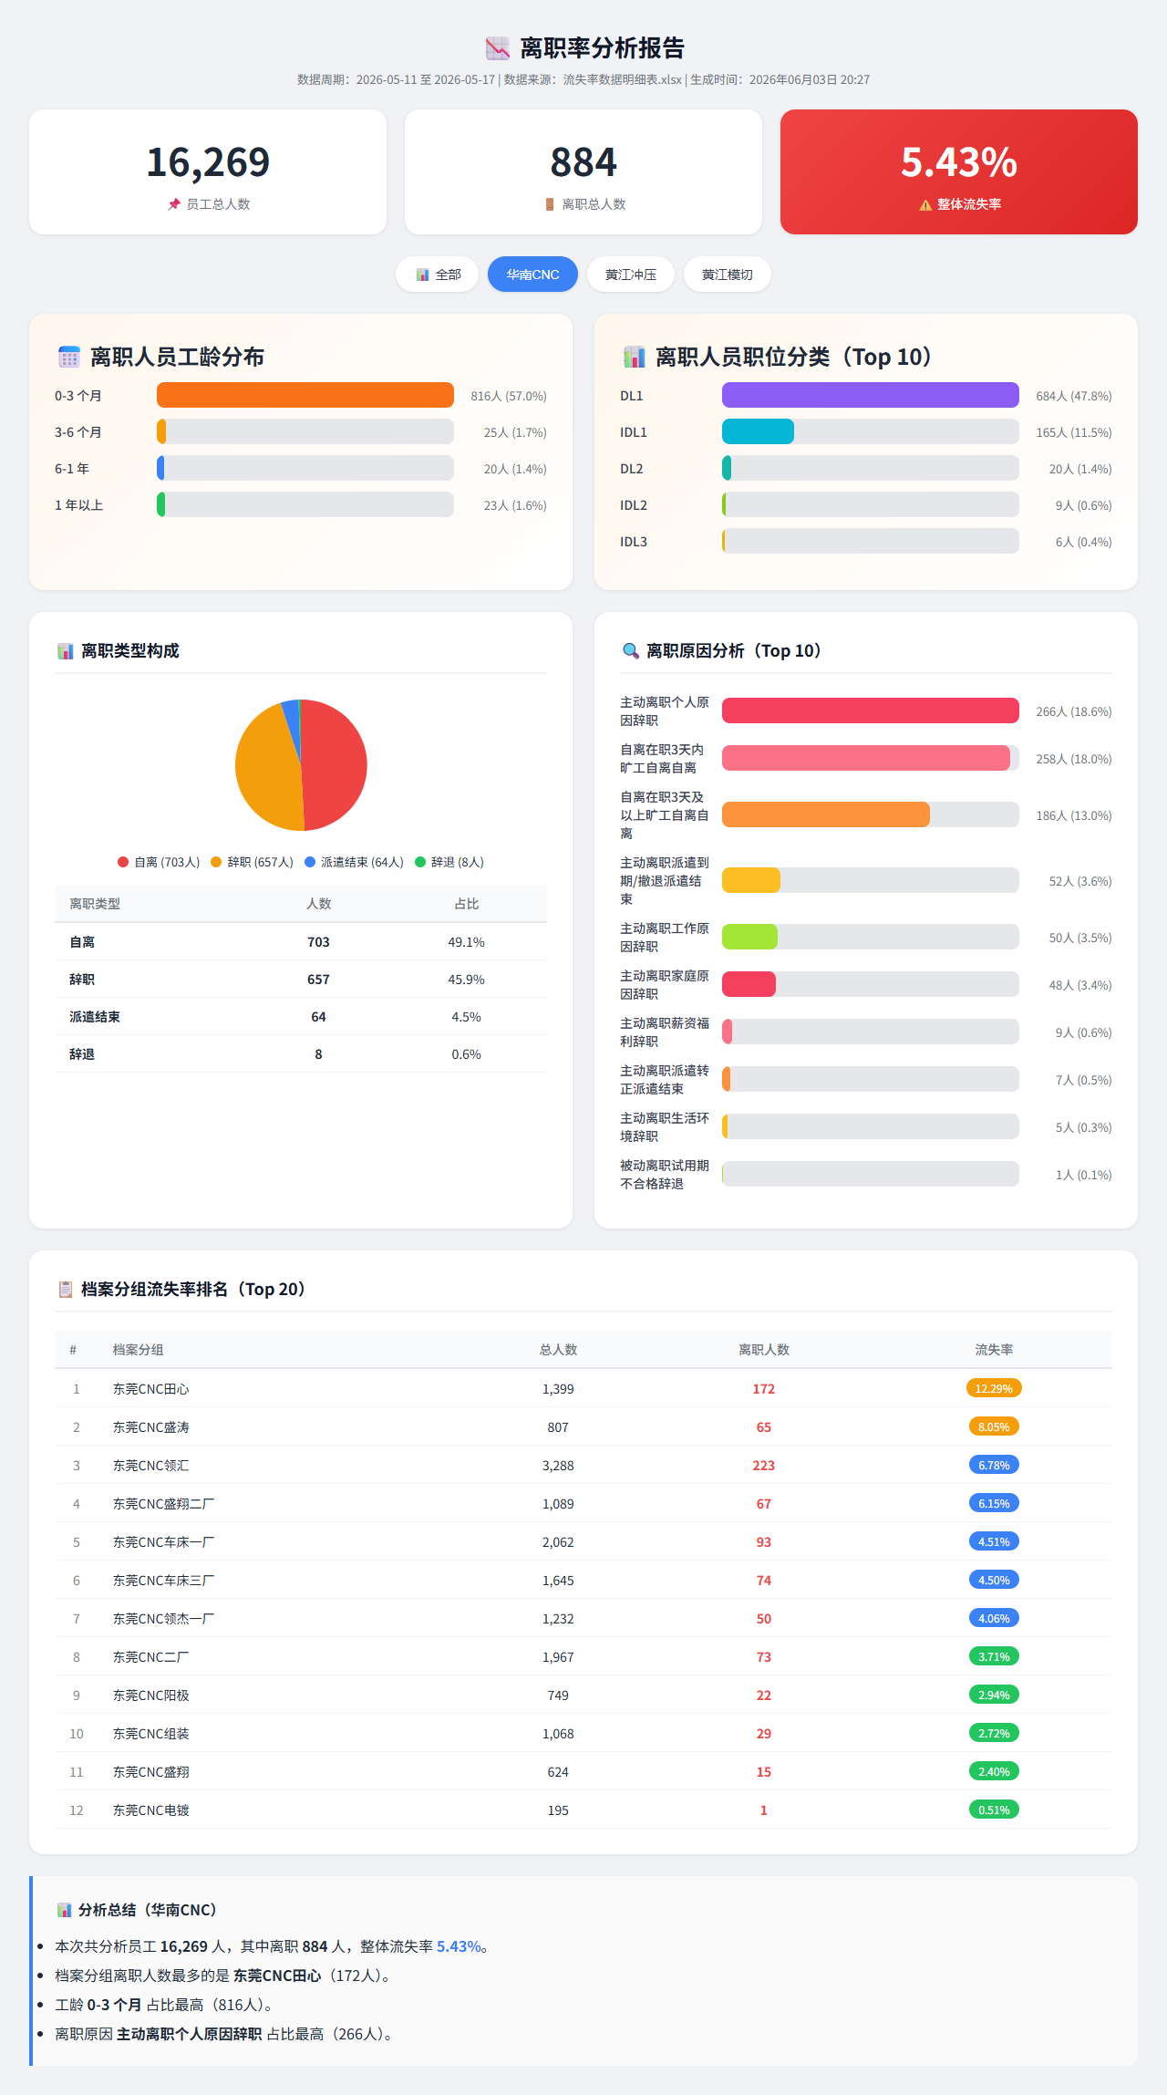Click the 东莞CNC阳极 row name
1167x2095 pixels.
pos(151,1696)
